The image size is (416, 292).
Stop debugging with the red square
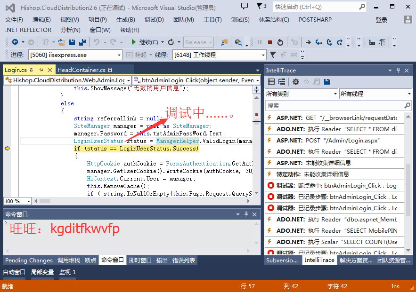click(x=270, y=42)
